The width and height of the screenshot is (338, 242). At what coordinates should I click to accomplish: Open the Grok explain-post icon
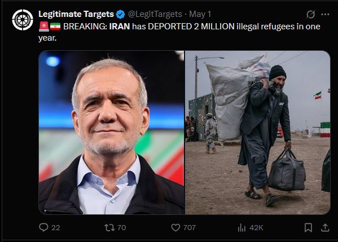[x=310, y=15]
